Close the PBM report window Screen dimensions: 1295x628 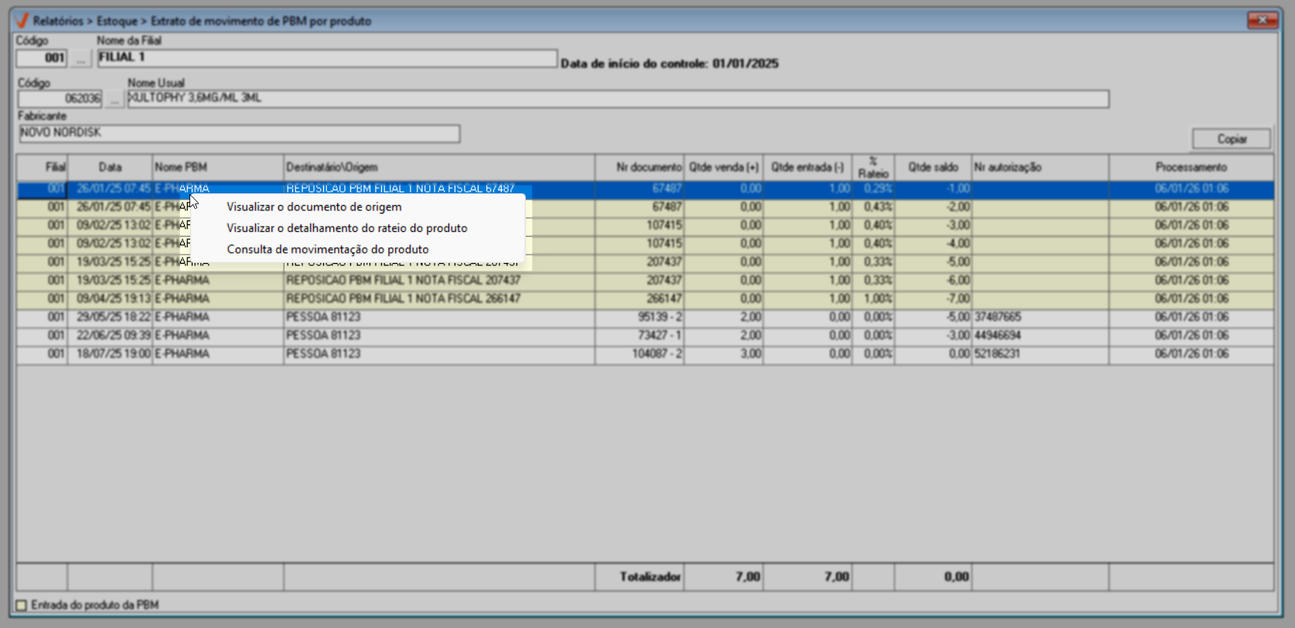[1262, 20]
